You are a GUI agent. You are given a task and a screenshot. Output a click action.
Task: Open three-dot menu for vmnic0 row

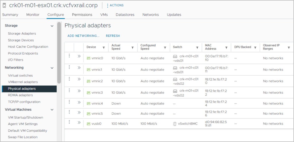pos(69,56)
